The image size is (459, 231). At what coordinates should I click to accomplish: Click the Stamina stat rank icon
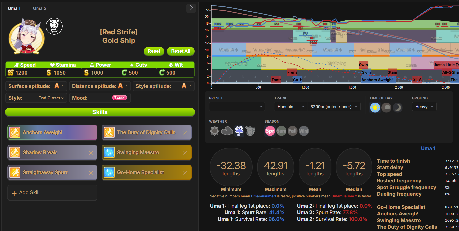[49, 73]
